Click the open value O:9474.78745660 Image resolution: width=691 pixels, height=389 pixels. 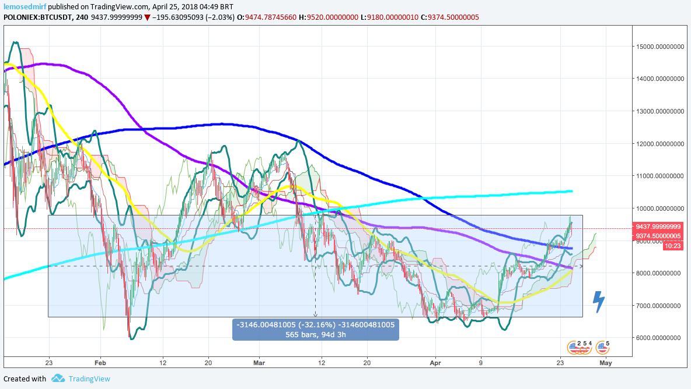click(267, 17)
